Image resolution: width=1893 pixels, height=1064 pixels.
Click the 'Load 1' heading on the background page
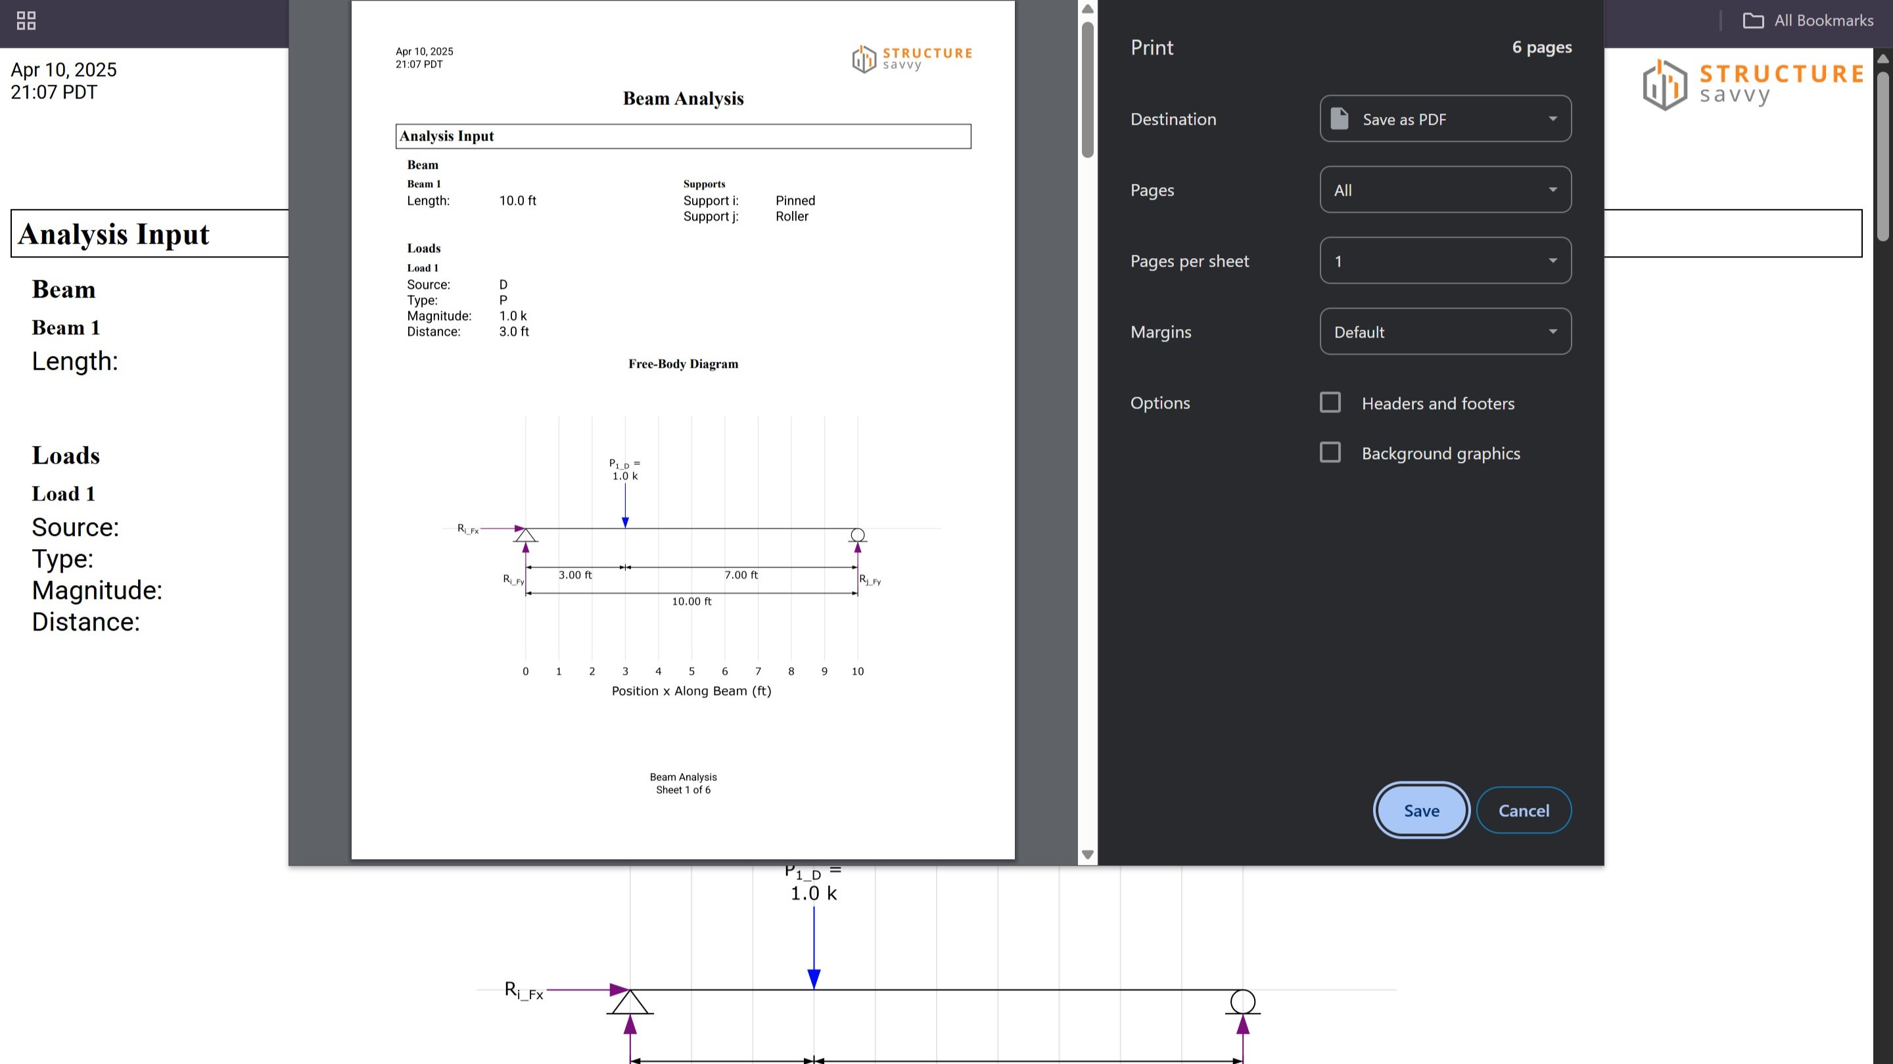point(63,493)
